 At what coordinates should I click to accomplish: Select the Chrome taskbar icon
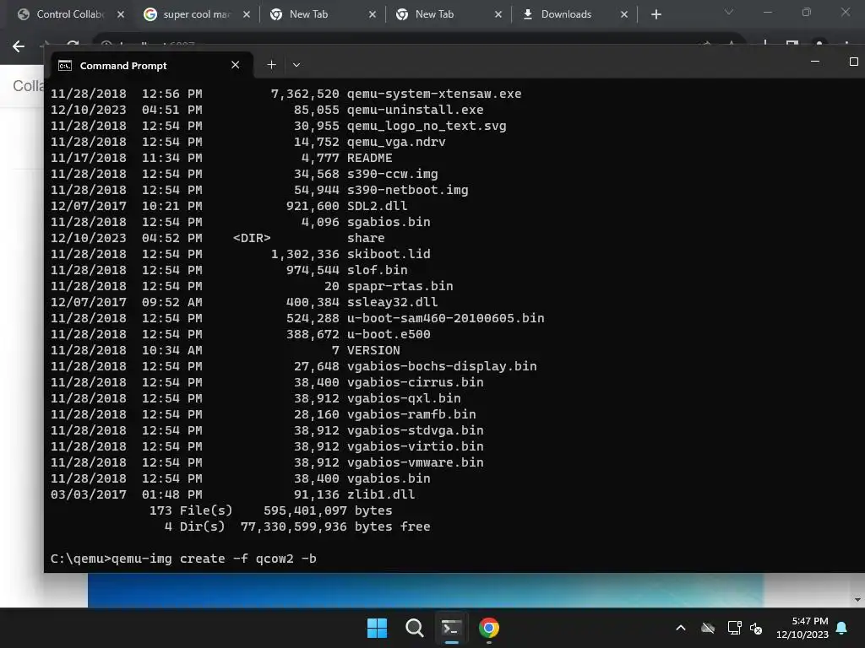pos(489,628)
